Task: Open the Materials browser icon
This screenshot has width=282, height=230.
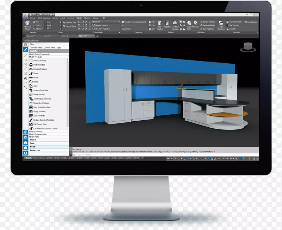Action: 196,24
